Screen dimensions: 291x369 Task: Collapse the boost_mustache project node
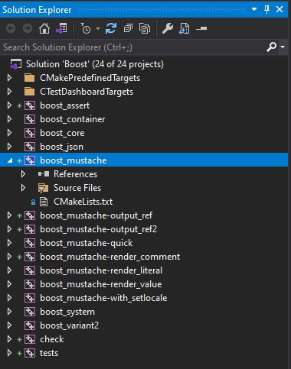tap(10, 160)
